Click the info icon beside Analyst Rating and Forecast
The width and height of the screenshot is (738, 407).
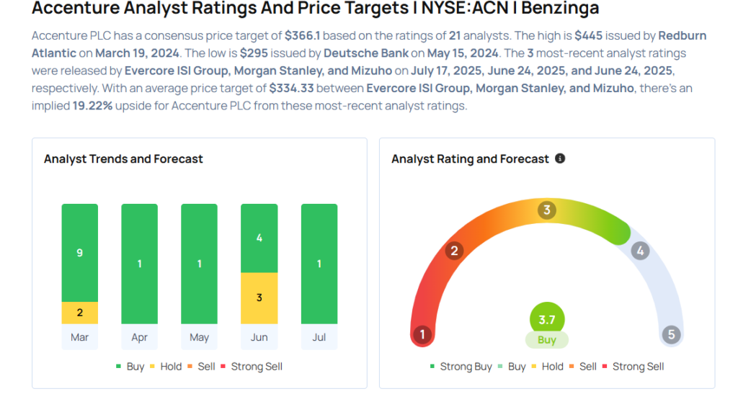coord(559,158)
